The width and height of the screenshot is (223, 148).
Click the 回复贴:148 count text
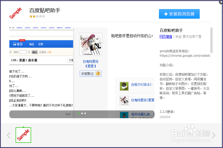tap(45, 52)
